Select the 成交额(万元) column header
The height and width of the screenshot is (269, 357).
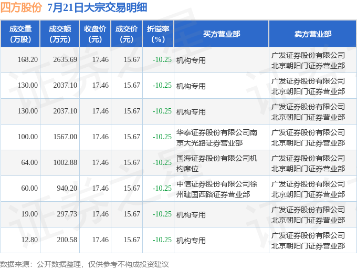pos(60,34)
